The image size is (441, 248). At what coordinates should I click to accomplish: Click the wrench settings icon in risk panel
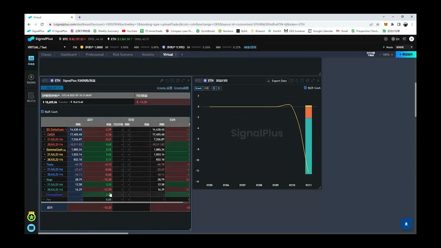click(x=162, y=81)
